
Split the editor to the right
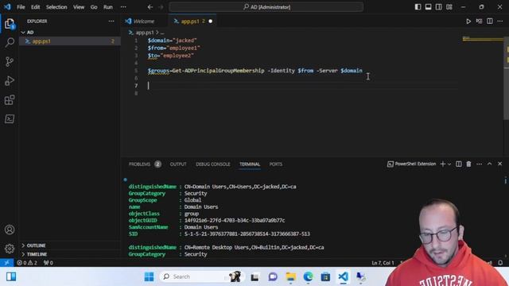(490, 21)
